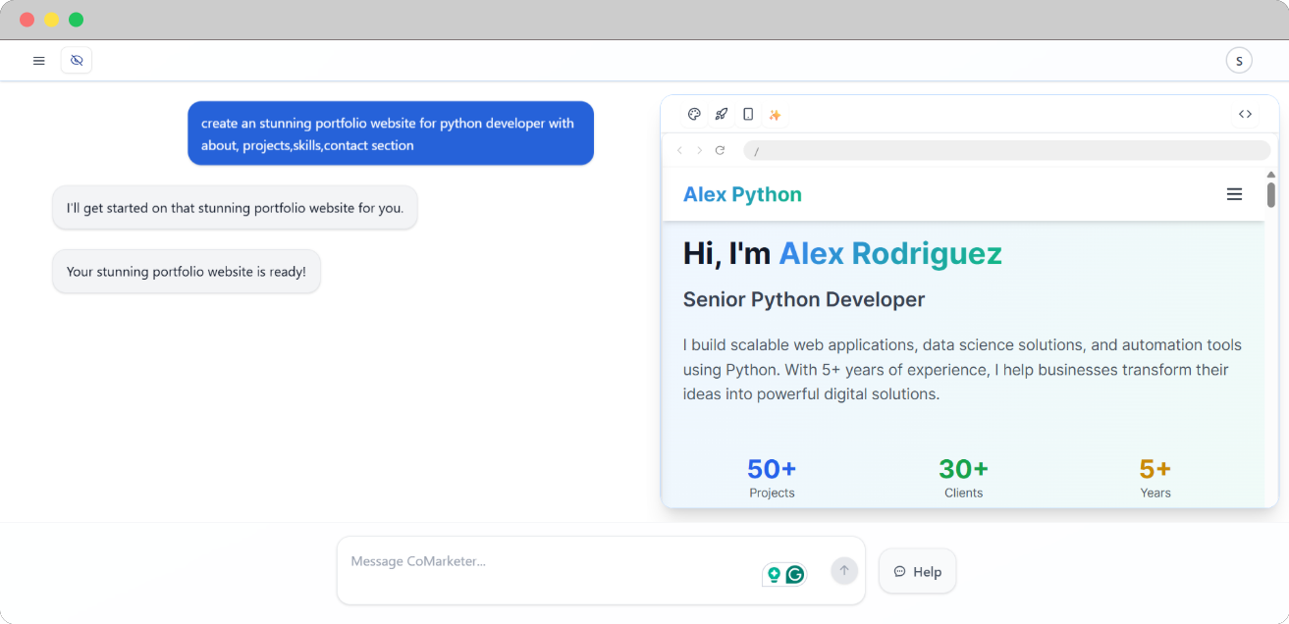Click the forward navigation arrow in preview
Screen dimensions: 1289x624
(x=698, y=150)
